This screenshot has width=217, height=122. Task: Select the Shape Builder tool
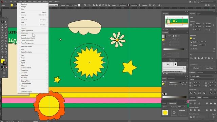coord(2,44)
